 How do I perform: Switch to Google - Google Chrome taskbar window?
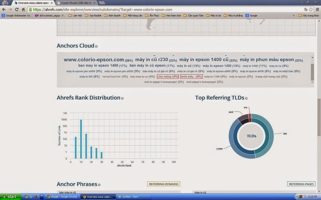point(62,197)
